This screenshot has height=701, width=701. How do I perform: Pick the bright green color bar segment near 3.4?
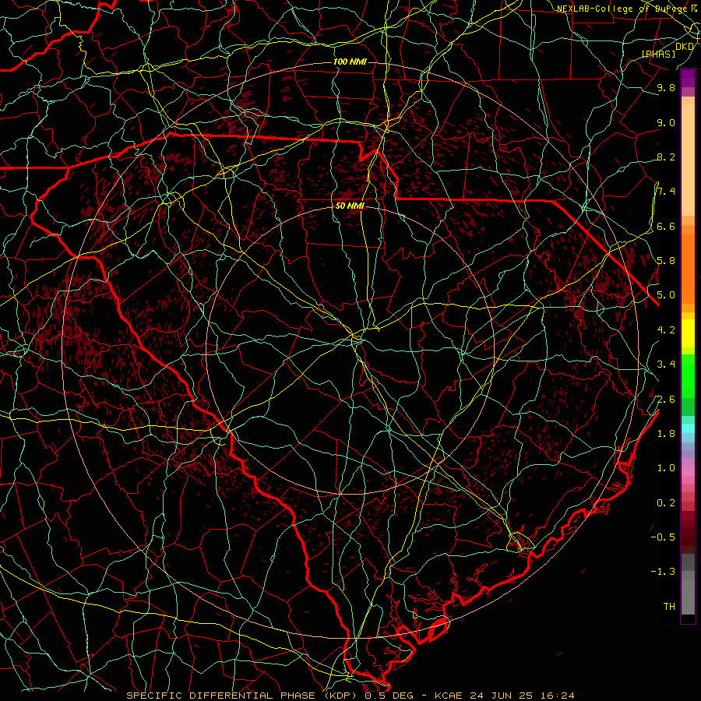[x=688, y=375]
